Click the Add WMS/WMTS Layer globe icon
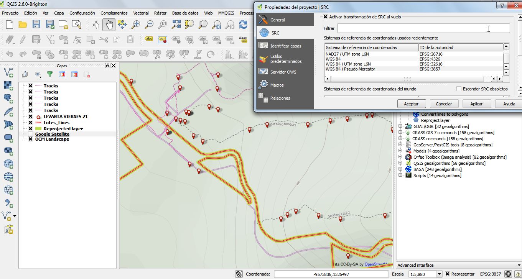Screen dimensions: 522x279 pos(8,164)
